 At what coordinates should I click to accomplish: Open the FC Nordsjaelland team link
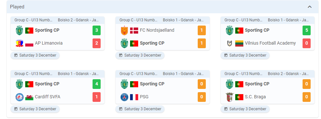point(157,30)
